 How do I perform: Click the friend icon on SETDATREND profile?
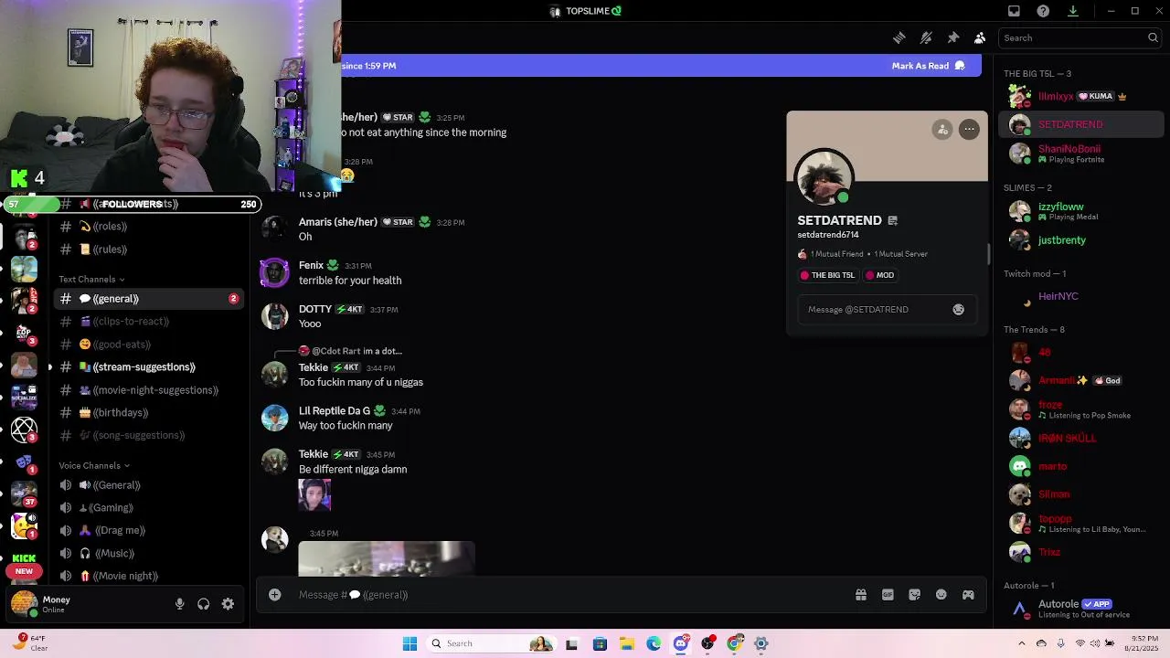(942, 129)
